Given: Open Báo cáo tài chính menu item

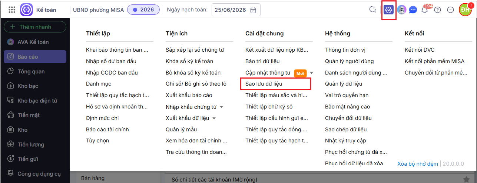Looking at the screenshot, I should [107, 130].
